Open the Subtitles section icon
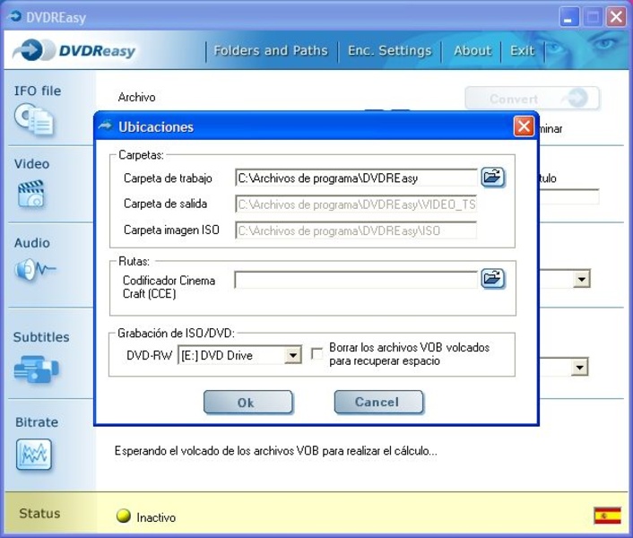Screen dimensions: 633x538 pos(36,367)
